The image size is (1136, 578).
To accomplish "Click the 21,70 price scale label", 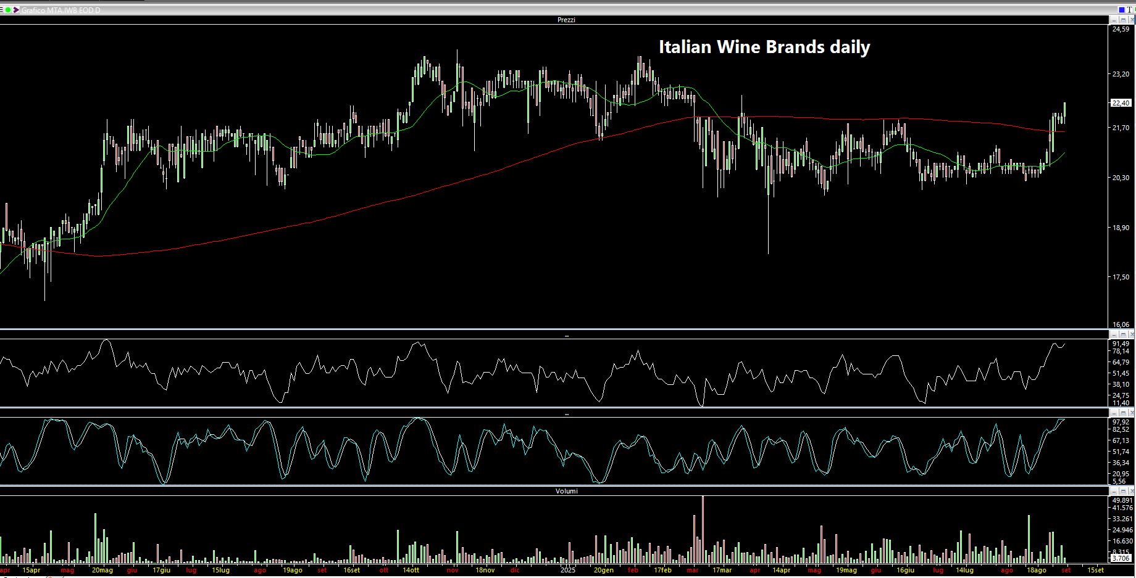I will click(1121, 128).
